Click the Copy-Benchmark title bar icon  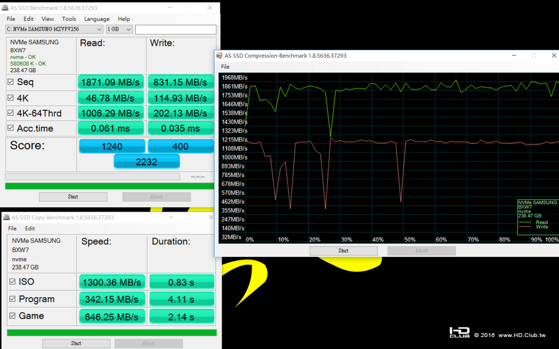(6, 217)
